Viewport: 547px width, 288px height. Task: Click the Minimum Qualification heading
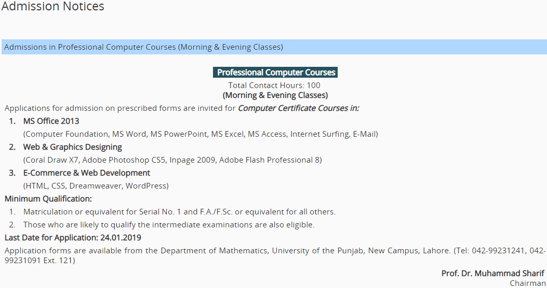coord(48,199)
